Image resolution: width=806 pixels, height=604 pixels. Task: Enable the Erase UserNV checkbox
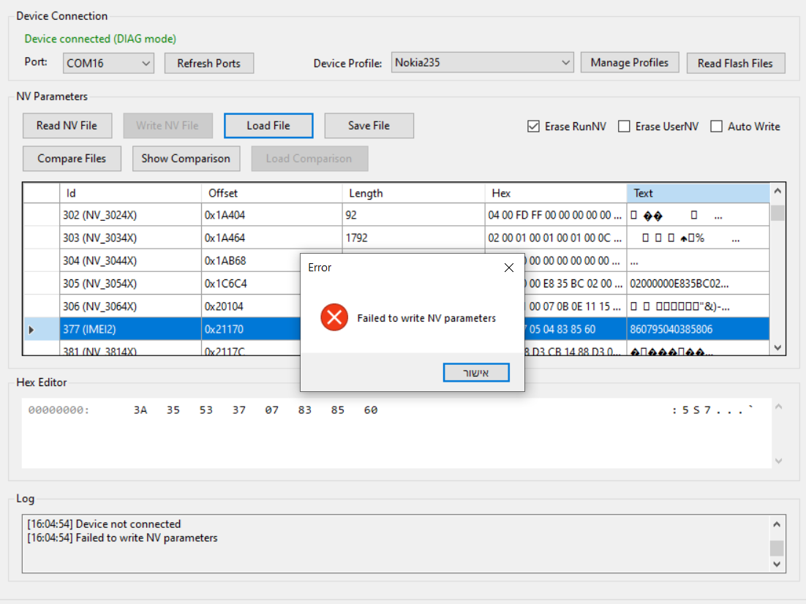click(624, 127)
